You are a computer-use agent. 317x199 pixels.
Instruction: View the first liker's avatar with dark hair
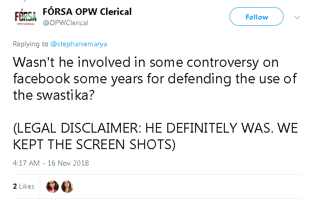coord(52,187)
